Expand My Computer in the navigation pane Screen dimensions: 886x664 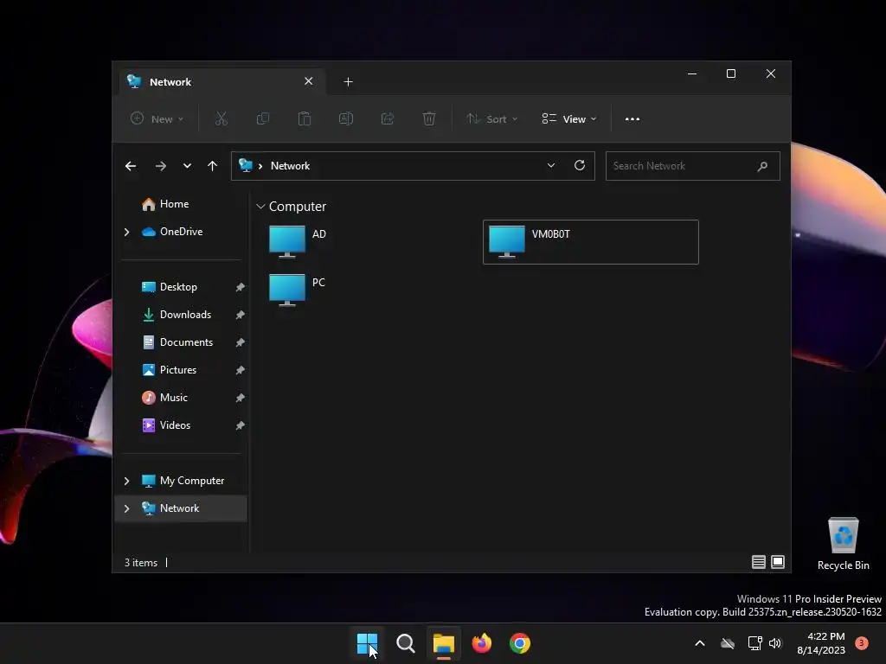click(126, 481)
